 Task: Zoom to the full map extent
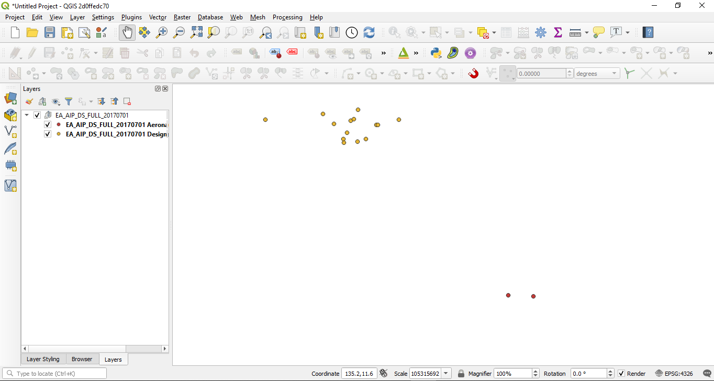coord(196,32)
